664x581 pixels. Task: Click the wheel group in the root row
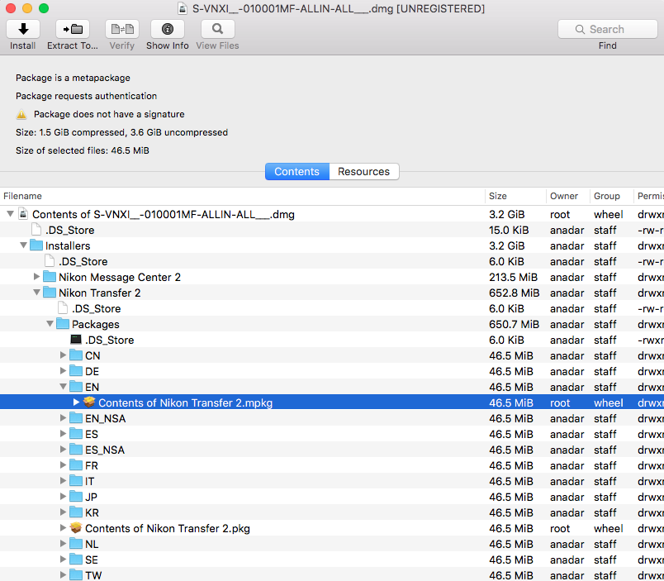pos(608,214)
